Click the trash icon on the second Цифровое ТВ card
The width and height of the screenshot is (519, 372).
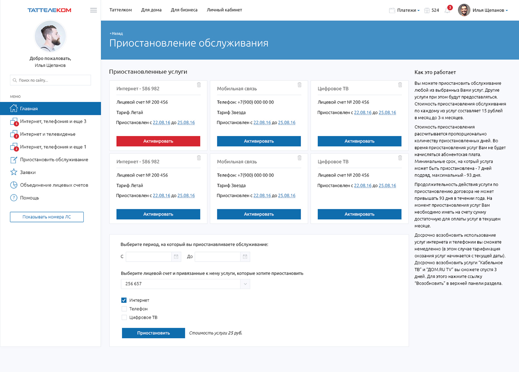tap(400, 158)
